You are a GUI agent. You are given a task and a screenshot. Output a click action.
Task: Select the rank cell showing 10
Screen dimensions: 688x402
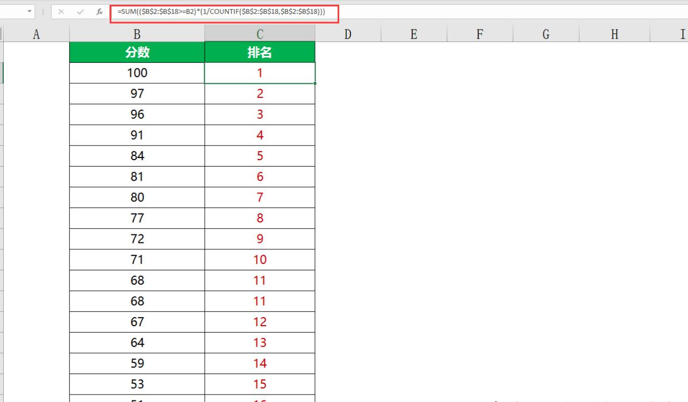[x=260, y=260]
